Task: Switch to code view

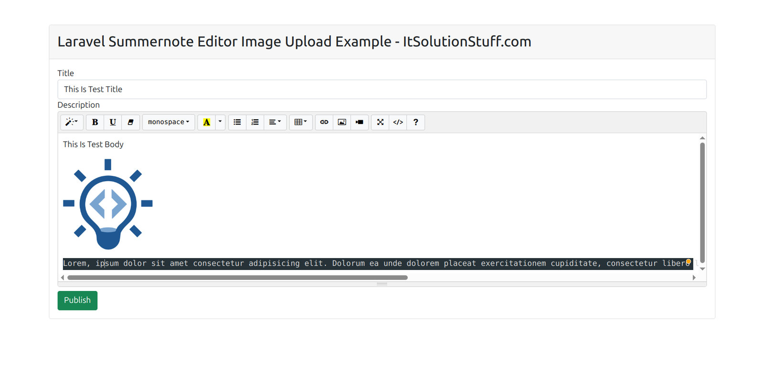Action: click(398, 122)
